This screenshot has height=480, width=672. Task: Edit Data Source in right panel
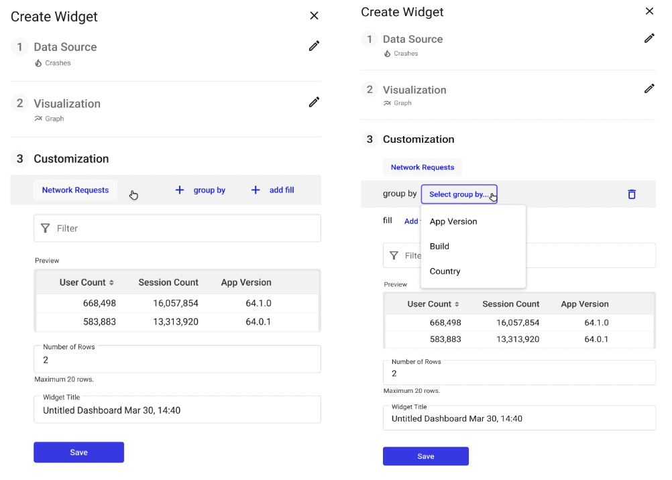(649, 38)
